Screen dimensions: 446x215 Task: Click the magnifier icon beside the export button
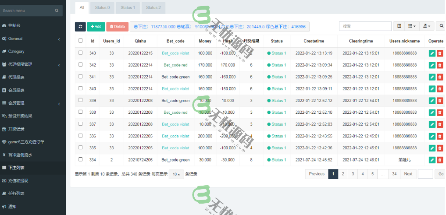point(441,27)
